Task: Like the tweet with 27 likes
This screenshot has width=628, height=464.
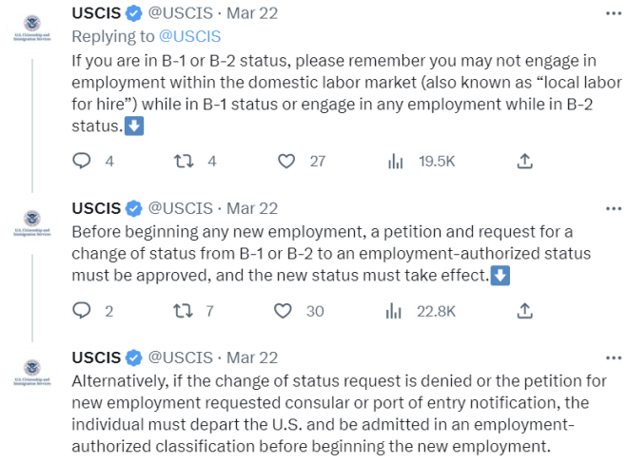Action: tap(286, 162)
